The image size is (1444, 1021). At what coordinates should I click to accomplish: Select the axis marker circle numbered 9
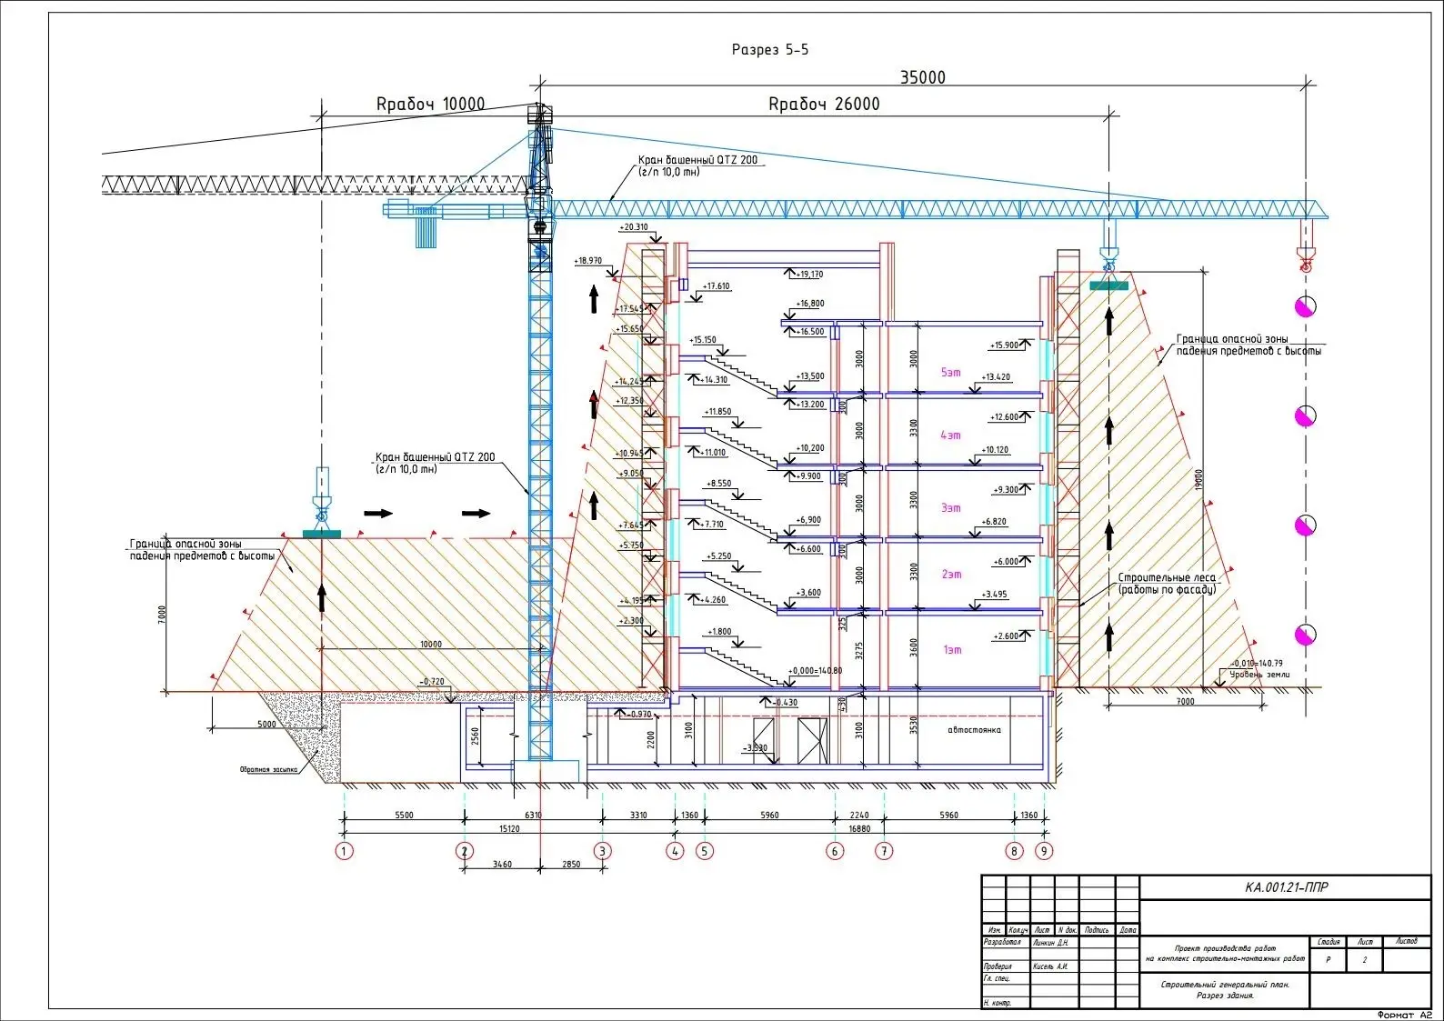pyautogui.click(x=1044, y=852)
